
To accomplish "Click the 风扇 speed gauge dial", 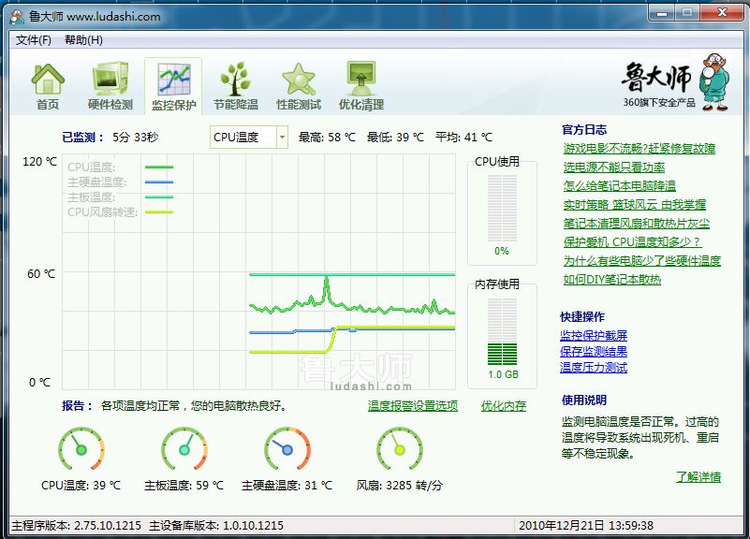I will tap(400, 449).
